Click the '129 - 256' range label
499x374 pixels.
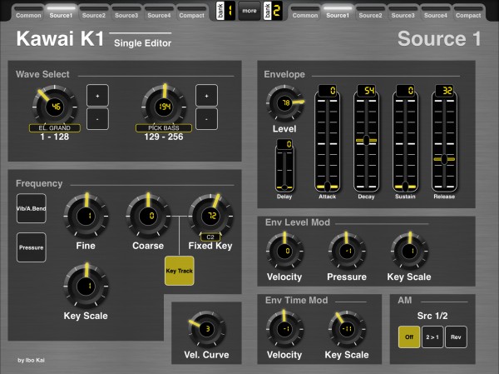click(x=164, y=137)
